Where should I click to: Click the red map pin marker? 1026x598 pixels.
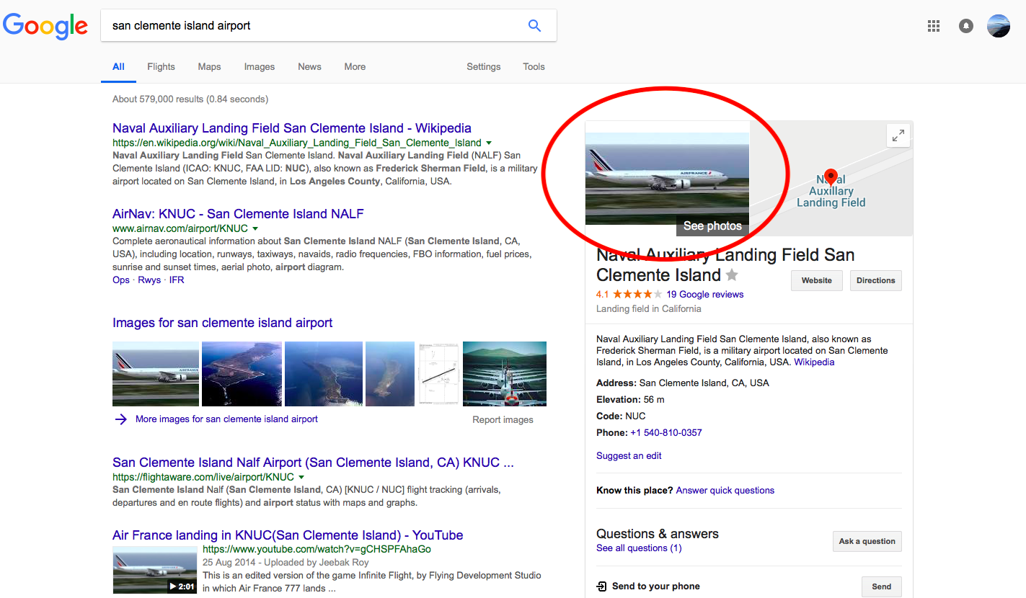(x=831, y=177)
